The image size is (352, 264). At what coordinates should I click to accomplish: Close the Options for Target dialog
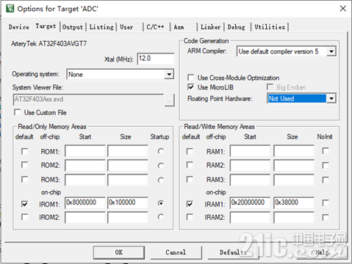pos(343,9)
